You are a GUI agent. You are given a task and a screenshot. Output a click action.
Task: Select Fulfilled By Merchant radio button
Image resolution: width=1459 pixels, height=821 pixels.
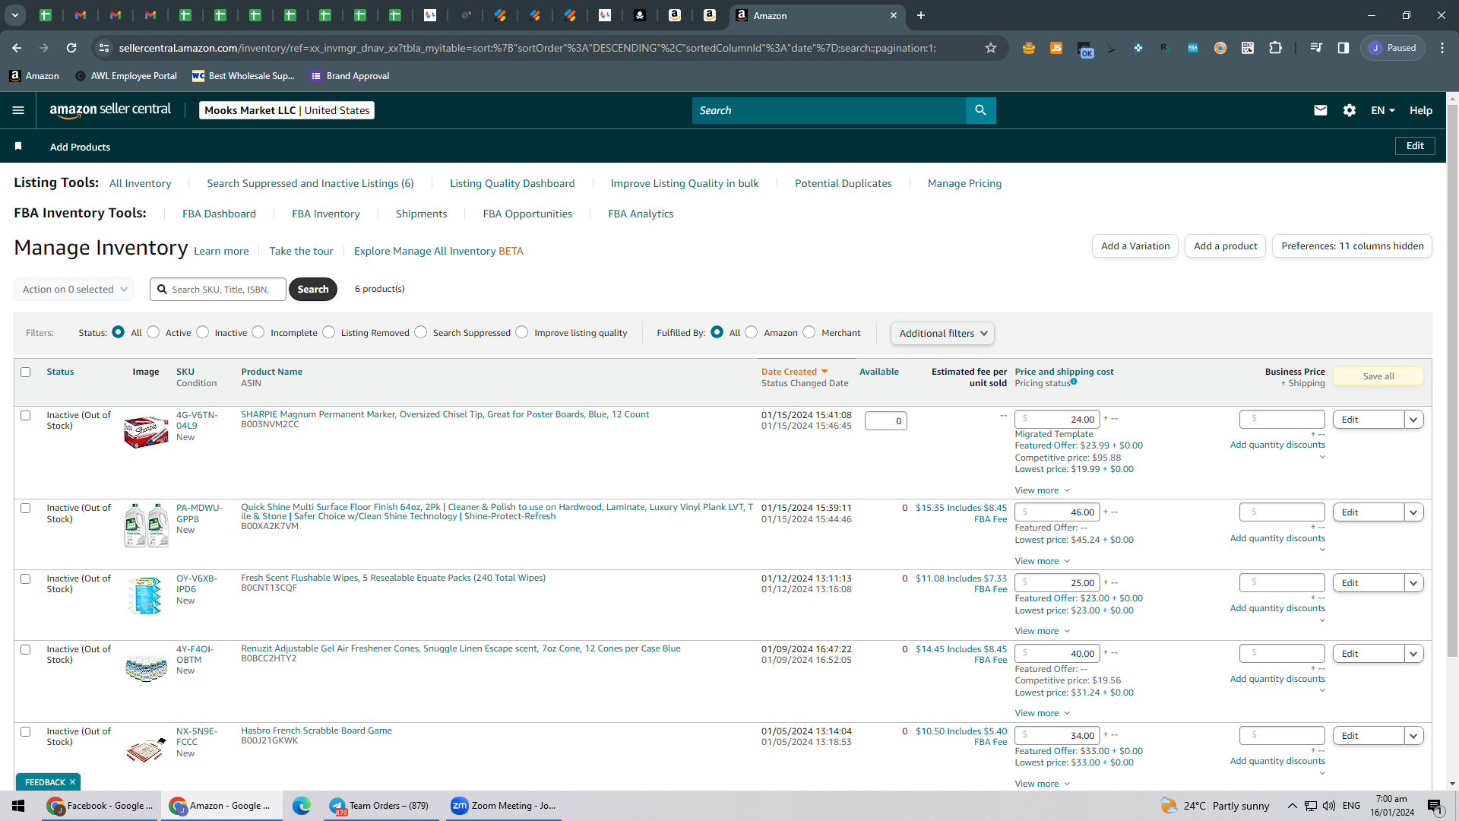tap(809, 332)
